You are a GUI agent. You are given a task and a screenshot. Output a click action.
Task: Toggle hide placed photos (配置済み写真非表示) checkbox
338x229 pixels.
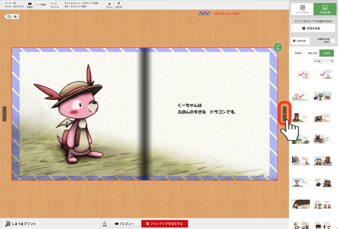click(x=333, y=41)
